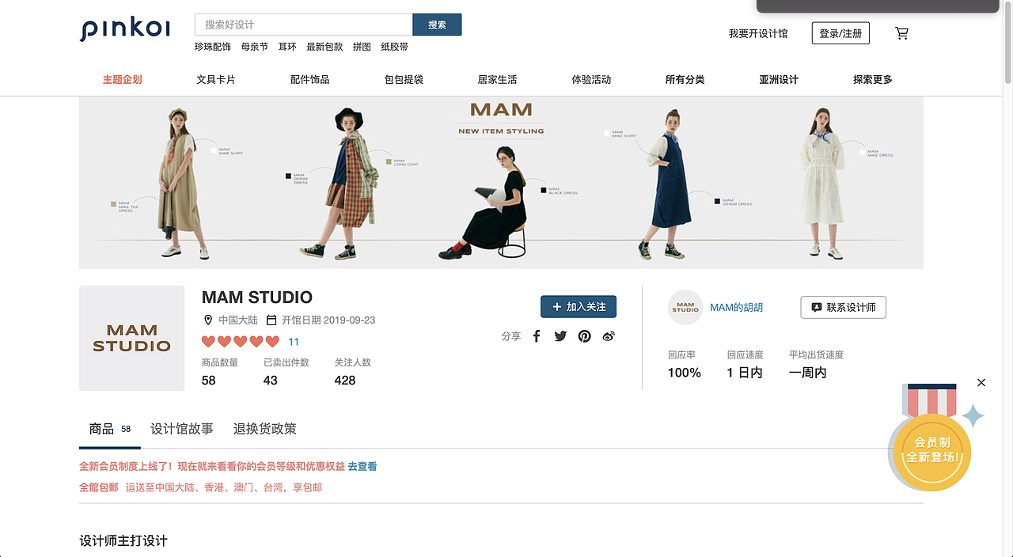Open the shopping cart
This screenshot has height=557, width=1013.
[x=901, y=33]
